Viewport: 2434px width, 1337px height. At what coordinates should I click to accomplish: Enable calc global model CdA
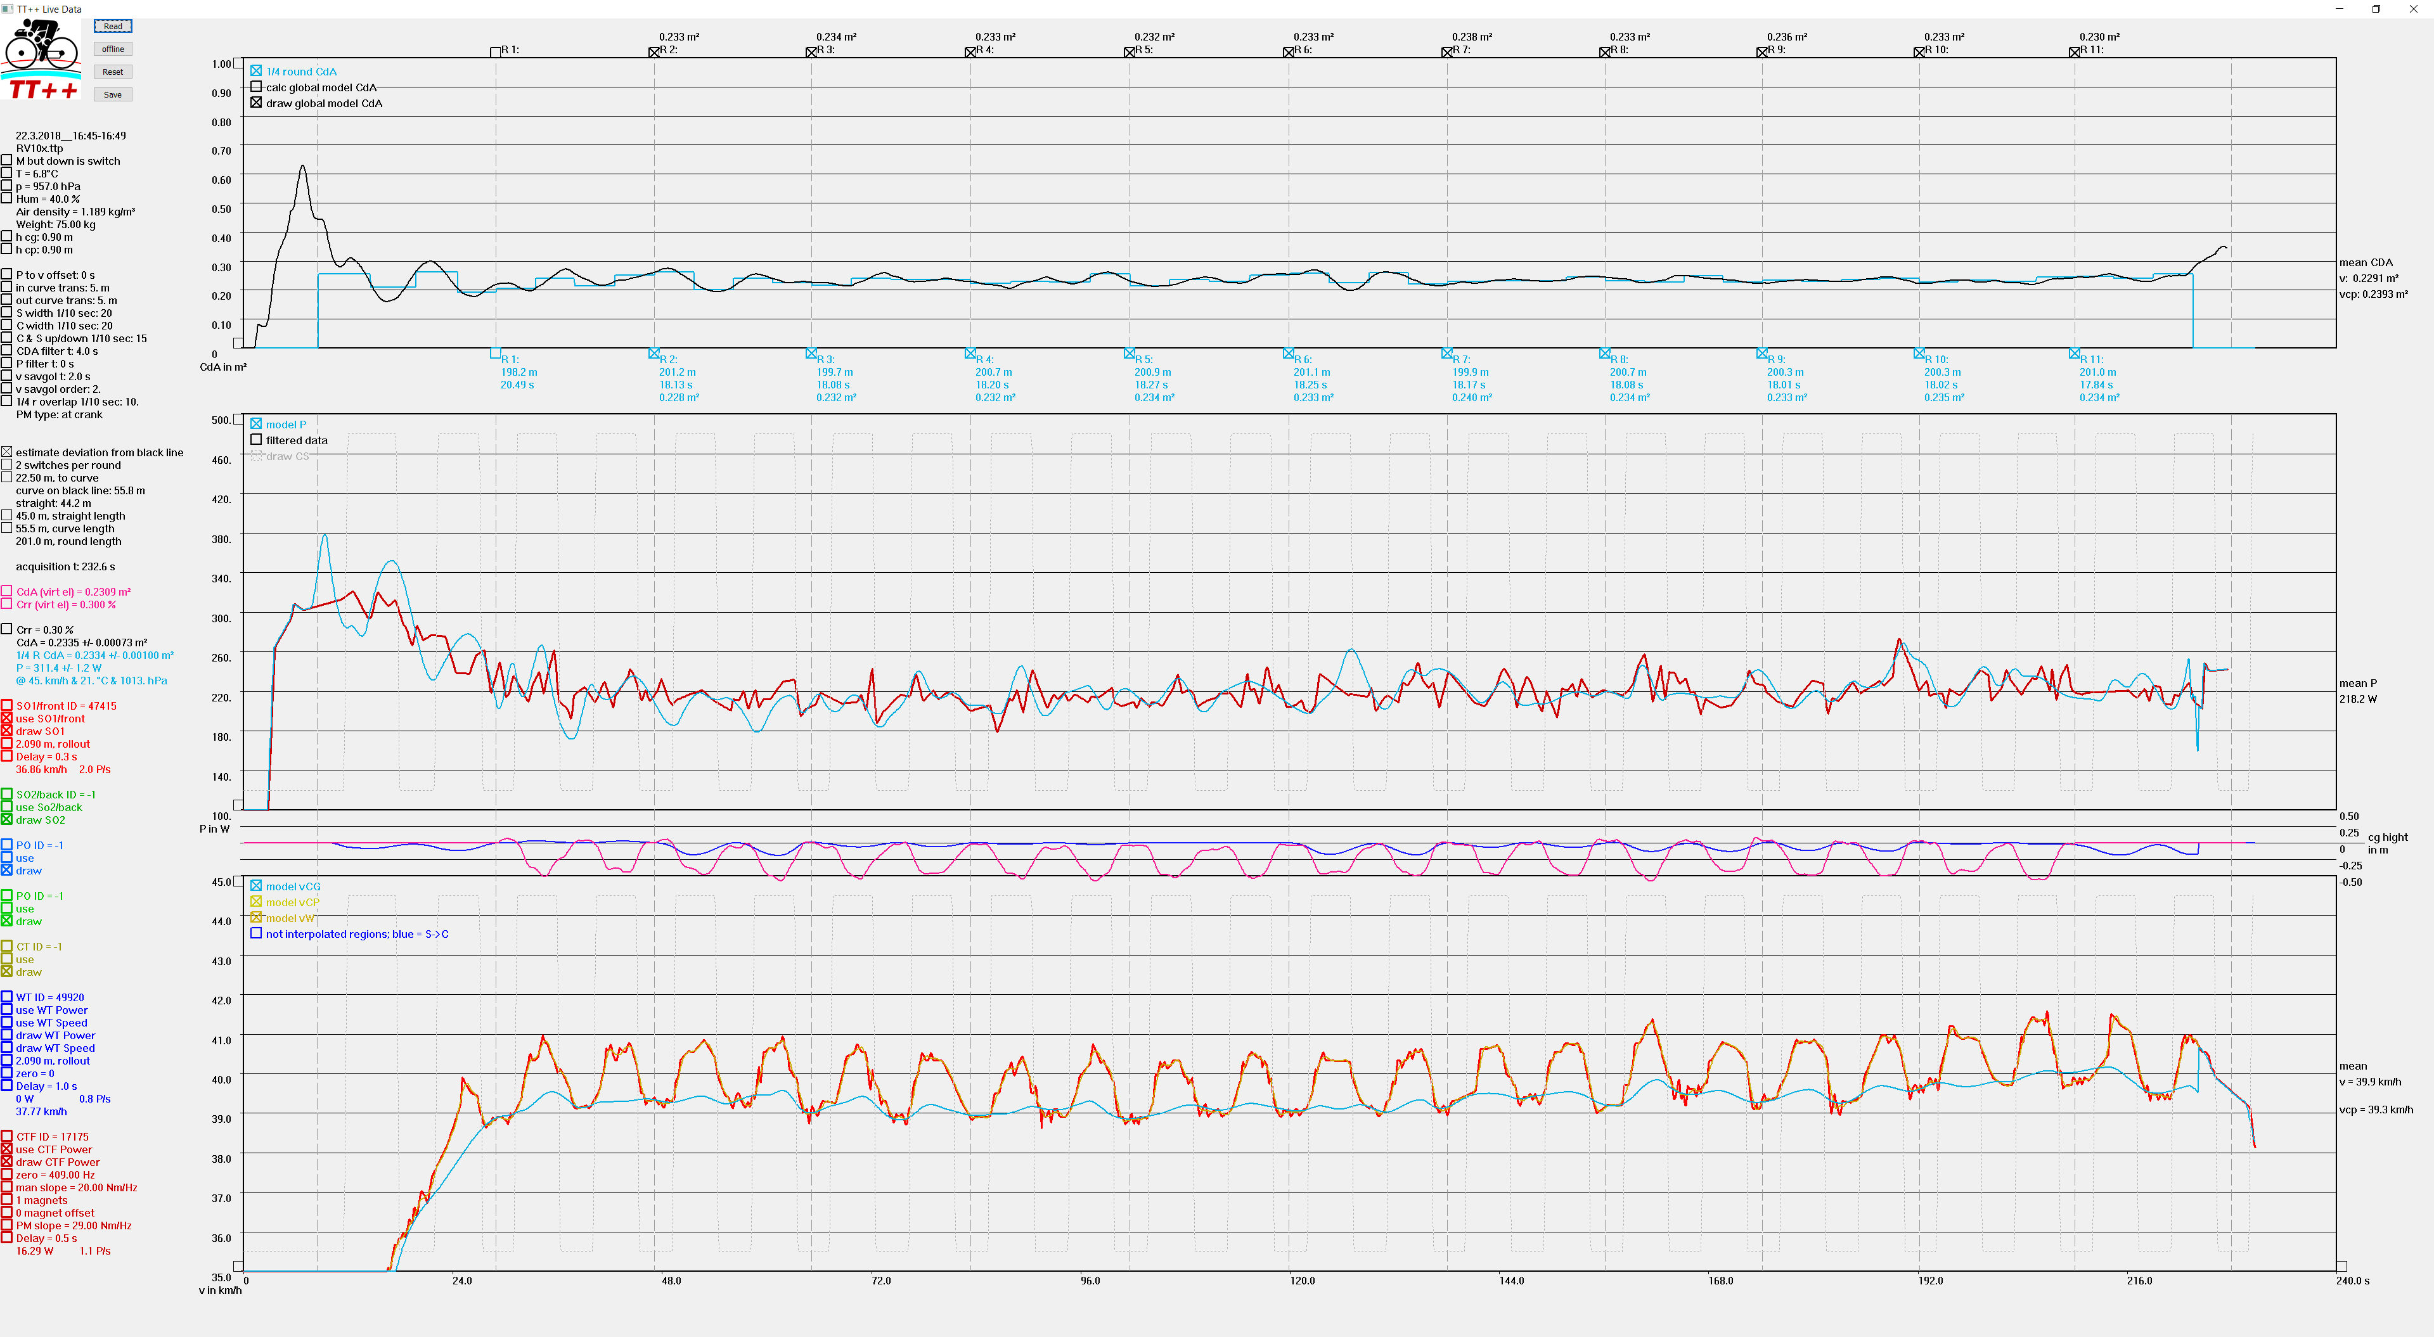[x=256, y=86]
